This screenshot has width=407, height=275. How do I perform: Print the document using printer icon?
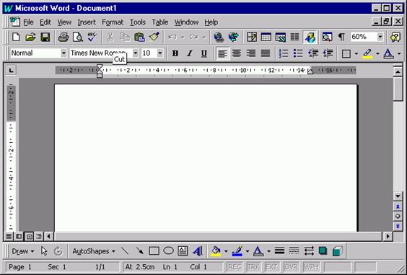pos(63,37)
